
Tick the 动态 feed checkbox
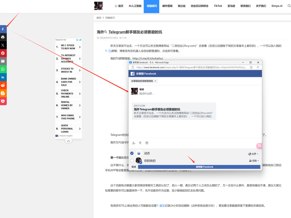pos(132,153)
